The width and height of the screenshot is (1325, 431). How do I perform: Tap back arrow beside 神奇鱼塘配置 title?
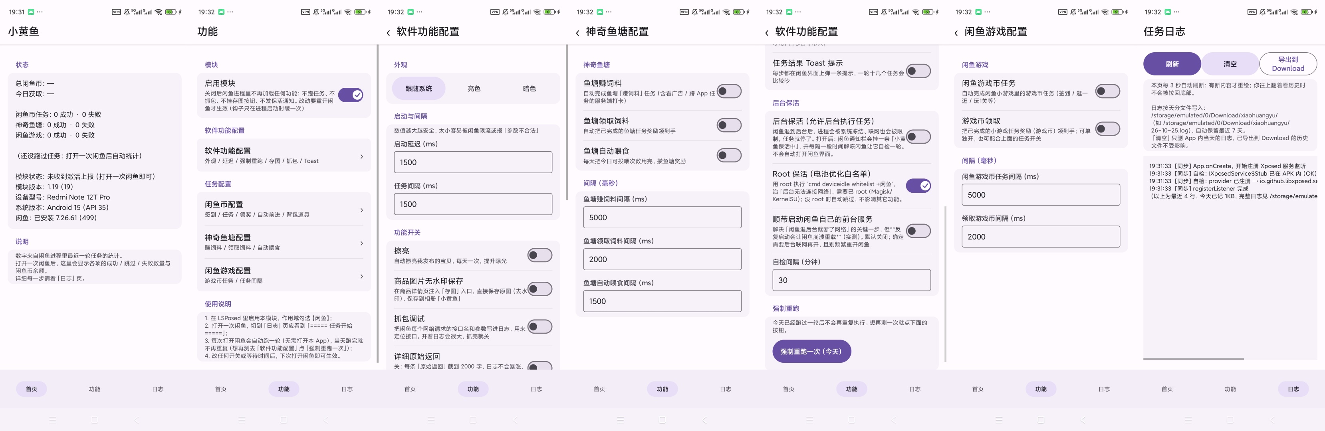tap(577, 33)
